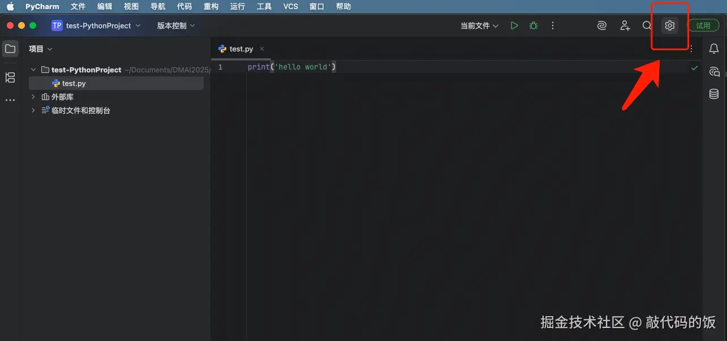Open Search Everywhere magnifier icon
The height and width of the screenshot is (341, 727).
coord(647,25)
